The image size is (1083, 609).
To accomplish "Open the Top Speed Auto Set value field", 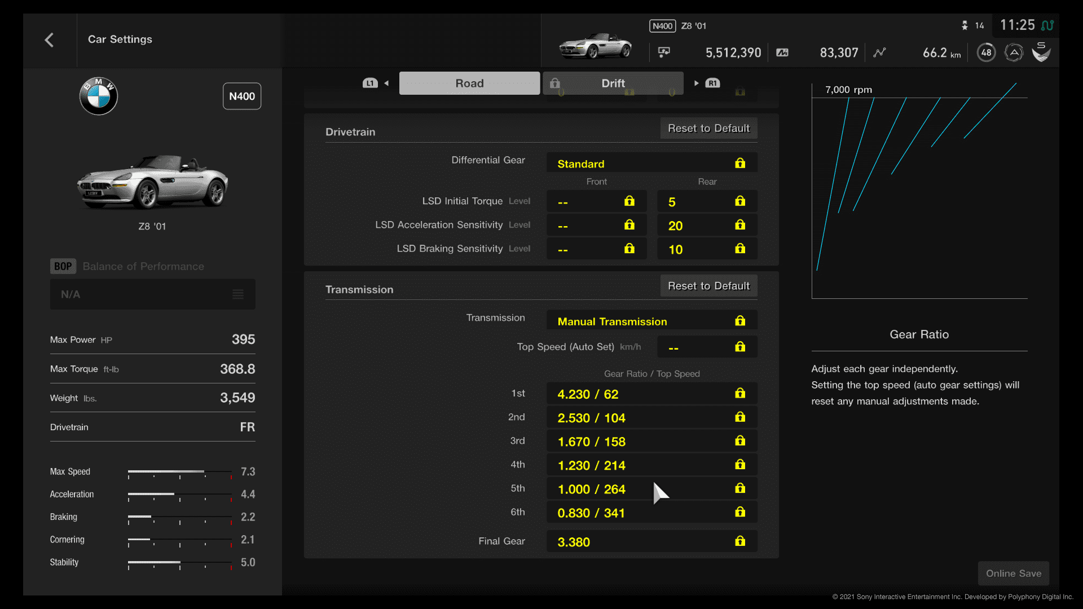I will [x=707, y=347].
